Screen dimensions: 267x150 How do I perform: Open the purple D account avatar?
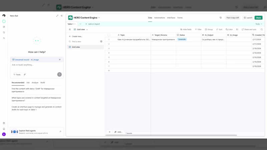[x=4, y=134]
